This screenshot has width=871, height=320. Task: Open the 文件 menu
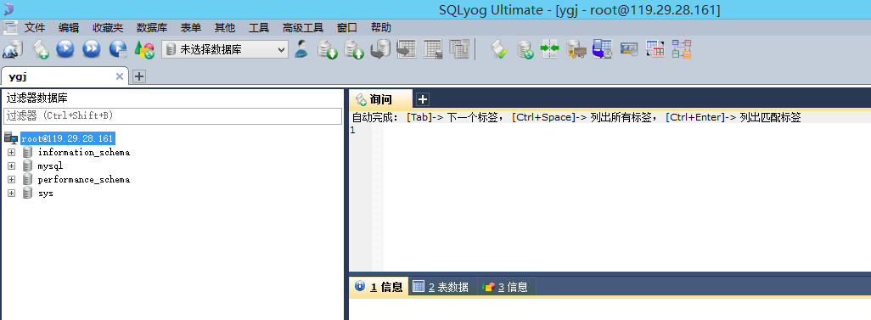(x=35, y=28)
